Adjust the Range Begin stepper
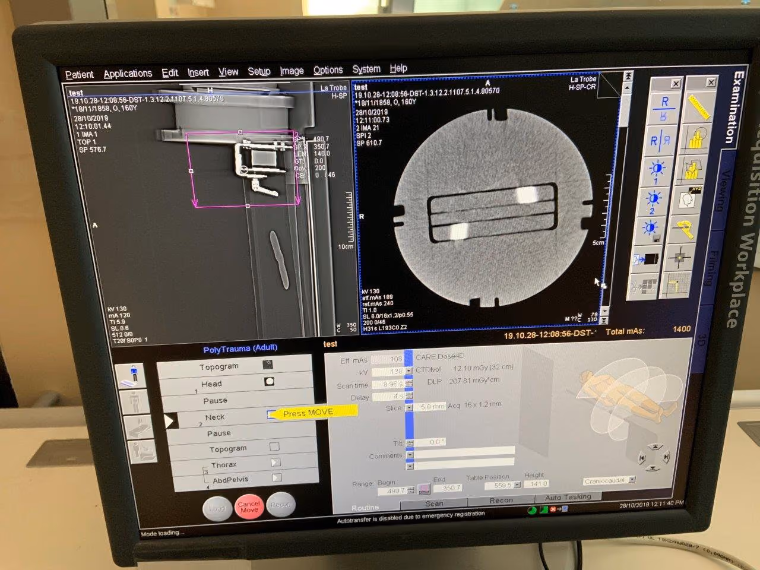 pos(411,490)
